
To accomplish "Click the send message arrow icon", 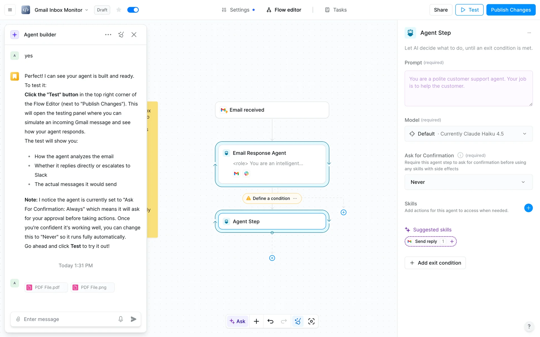I will click(x=134, y=319).
